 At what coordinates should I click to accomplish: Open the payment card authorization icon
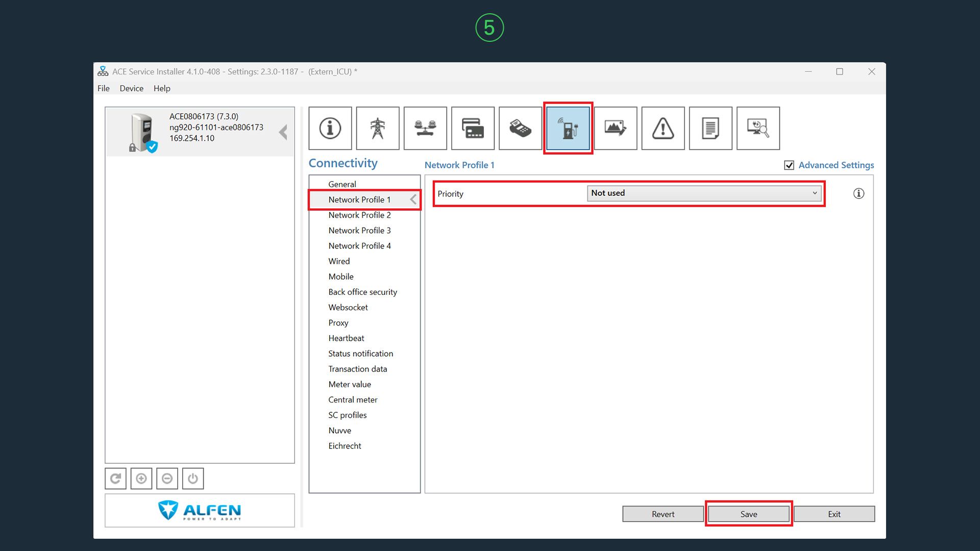[473, 128]
